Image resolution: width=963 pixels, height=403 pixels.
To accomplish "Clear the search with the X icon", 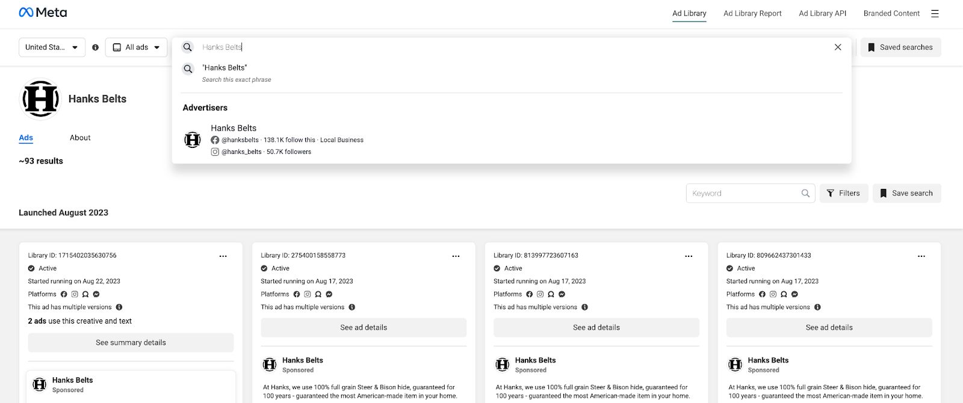I will pyautogui.click(x=838, y=47).
